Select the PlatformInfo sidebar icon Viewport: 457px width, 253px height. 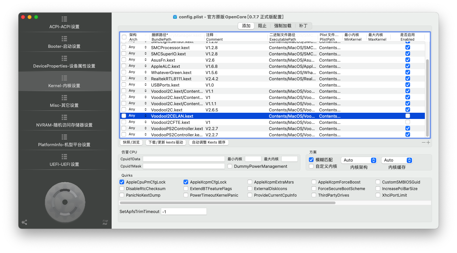pos(64,137)
